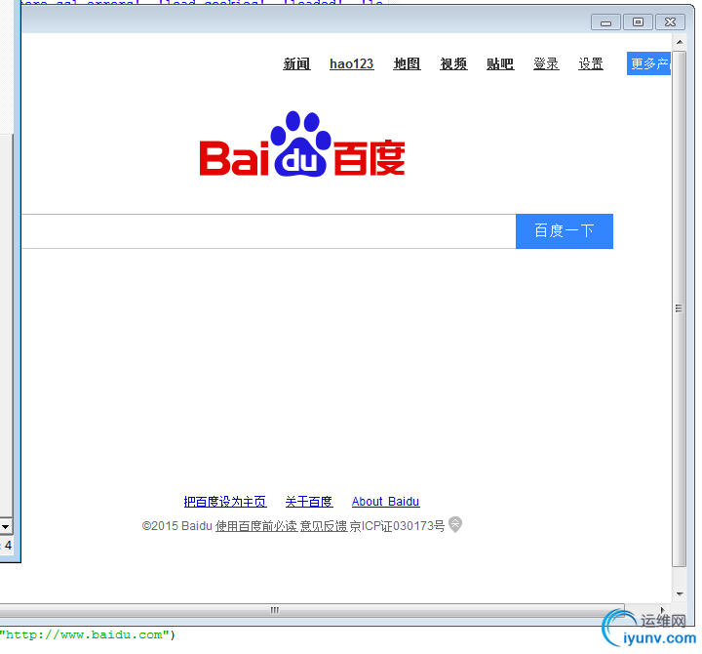Image resolution: width=702 pixels, height=654 pixels.
Task: Click the vertical scrollbar down arrow
Action: pos(680,594)
